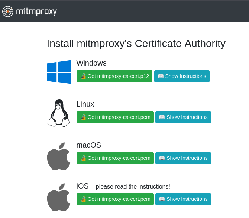The image size is (249, 218).
Task: Get mitmproxy-ca-cert.pem for Linux
Action: click(115, 117)
